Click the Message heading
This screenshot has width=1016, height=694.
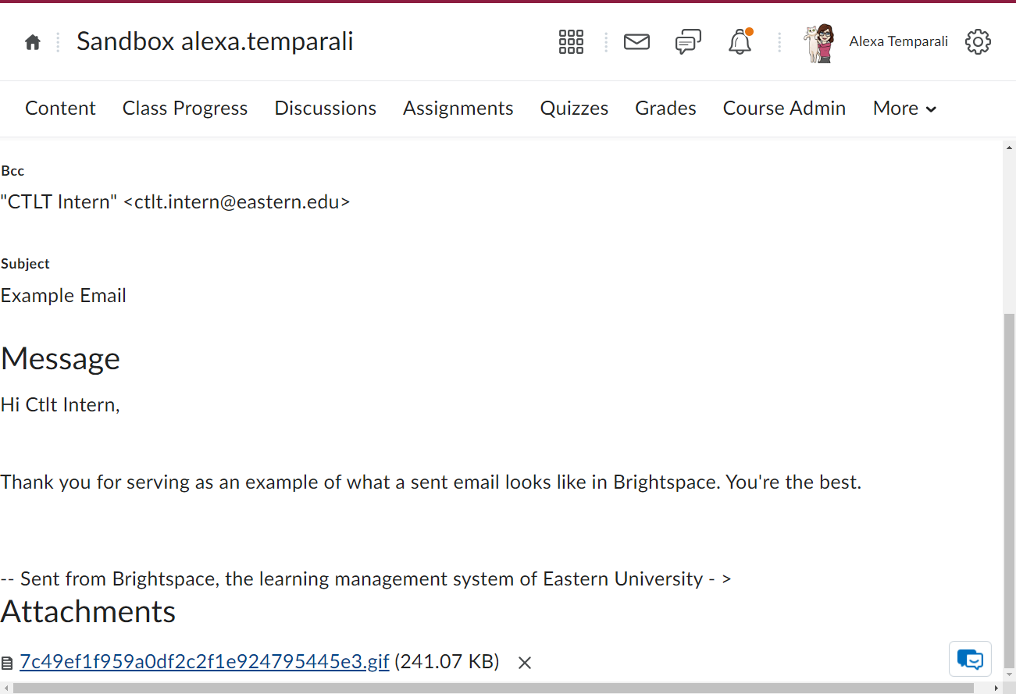pyautogui.click(x=60, y=358)
